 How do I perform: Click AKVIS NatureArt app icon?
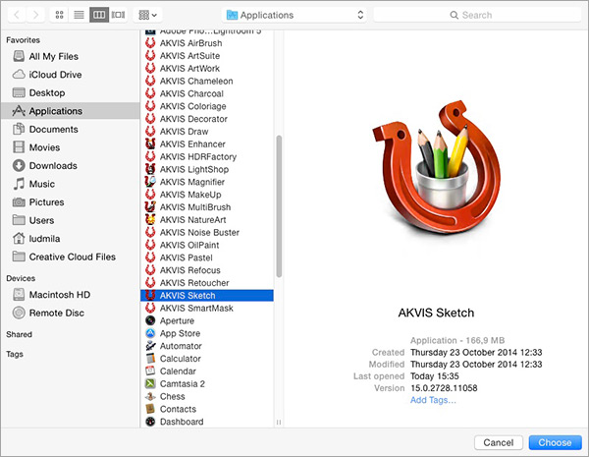click(x=150, y=220)
